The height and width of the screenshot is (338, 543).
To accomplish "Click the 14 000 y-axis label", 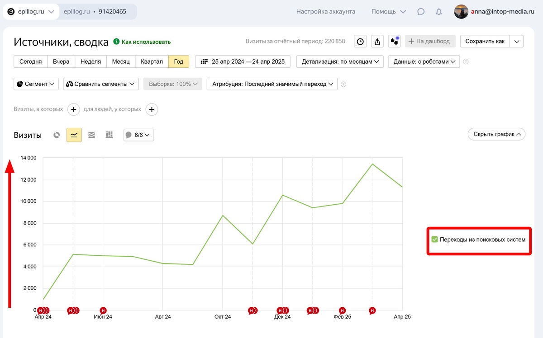I will 29,158.
